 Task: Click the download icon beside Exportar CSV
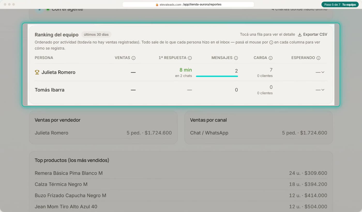pyautogui.click(x=300, y=35)
